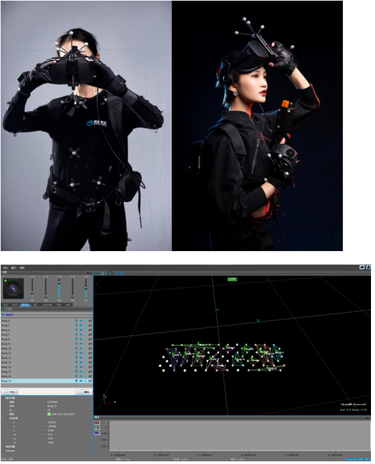This screenshot has height=464, width=375.
Task: Click the back-arrow icon on Body 1 row
Action: pos(81,325)
